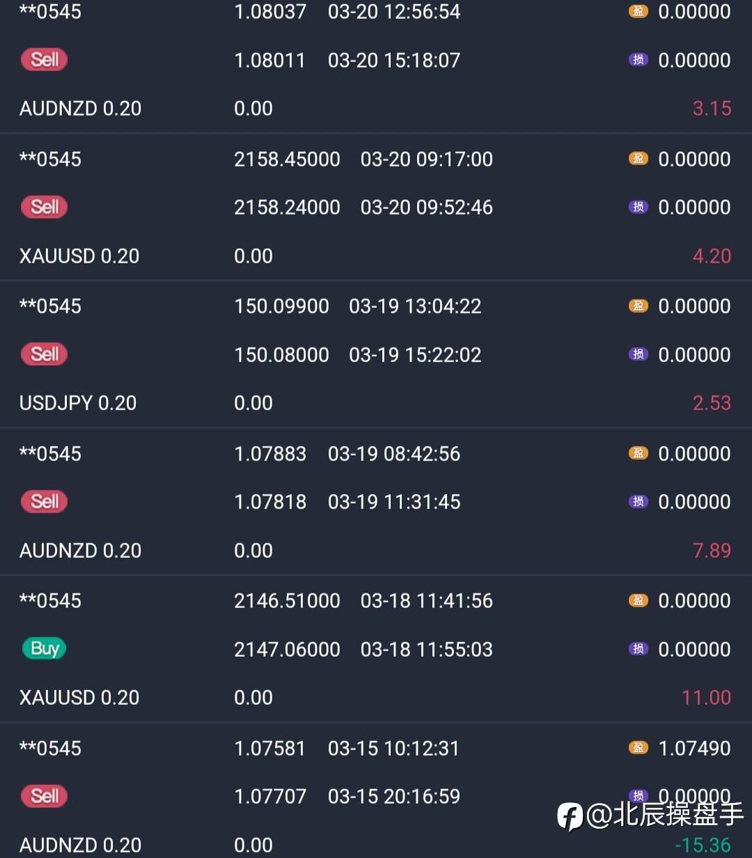This screenshot has height=858, width=752.
Task: Select the 盈 icon on the 150.09900 row
Action: (638, 306)
